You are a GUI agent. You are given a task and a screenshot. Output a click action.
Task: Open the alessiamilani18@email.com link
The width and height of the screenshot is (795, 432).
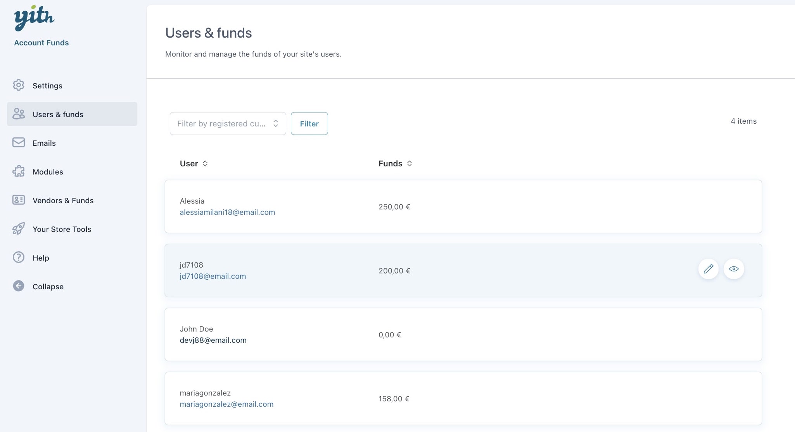pyautogui.click(x=227, y=213)
